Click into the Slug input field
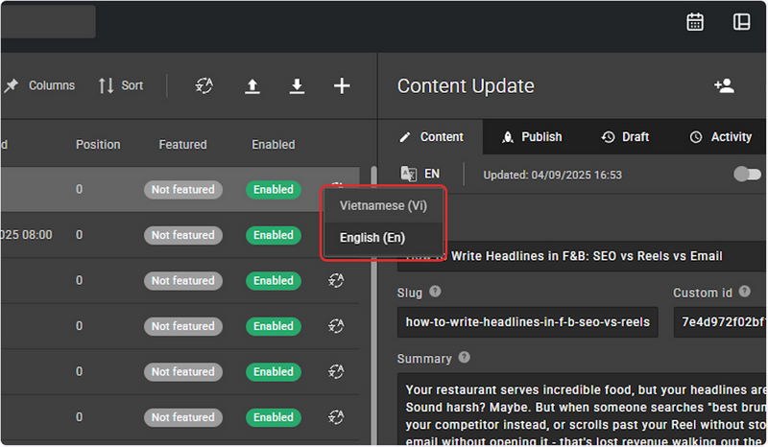The width and height of the screenshot is (768, 447). [527, 322]
